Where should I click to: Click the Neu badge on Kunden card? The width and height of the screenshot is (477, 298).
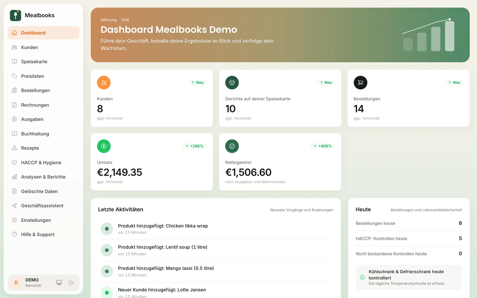pyautogui.click(x=197, y=83)
